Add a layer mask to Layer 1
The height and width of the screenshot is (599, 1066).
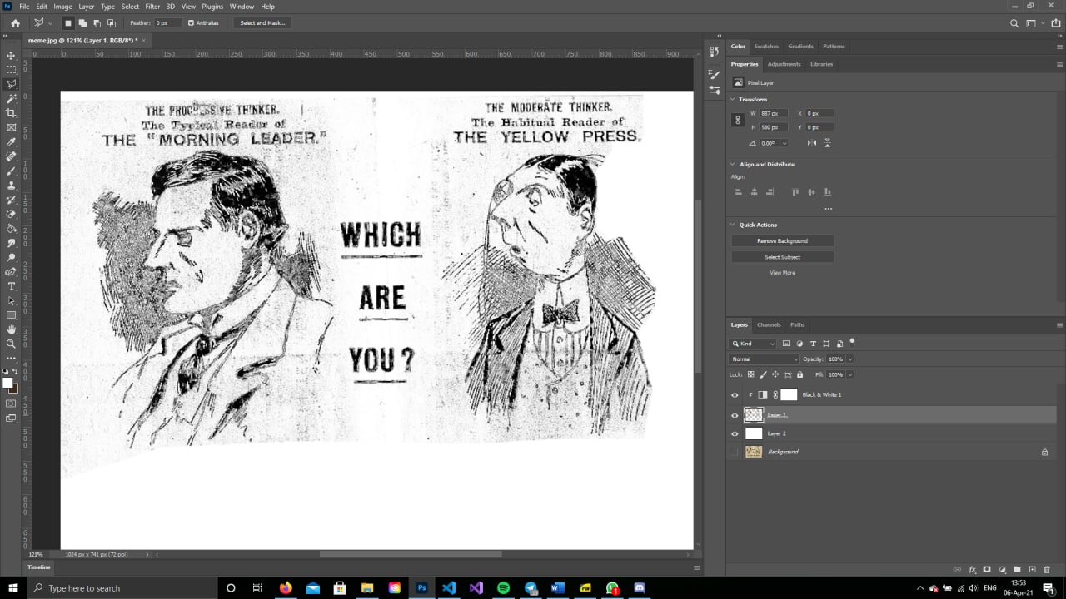[x=987, y=569]
